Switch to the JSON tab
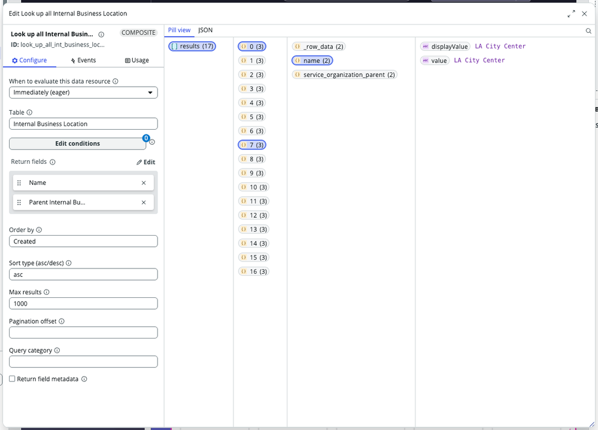The image size is (598, 430). (x=205, y=30)
